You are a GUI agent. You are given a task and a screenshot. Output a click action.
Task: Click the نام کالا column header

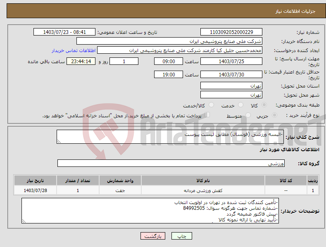pos(203,180)
